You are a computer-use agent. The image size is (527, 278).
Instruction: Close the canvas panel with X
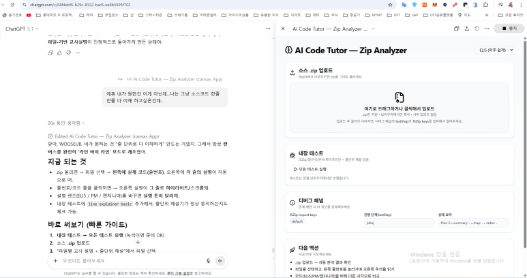pyautogui.click(x=283, y=29)
